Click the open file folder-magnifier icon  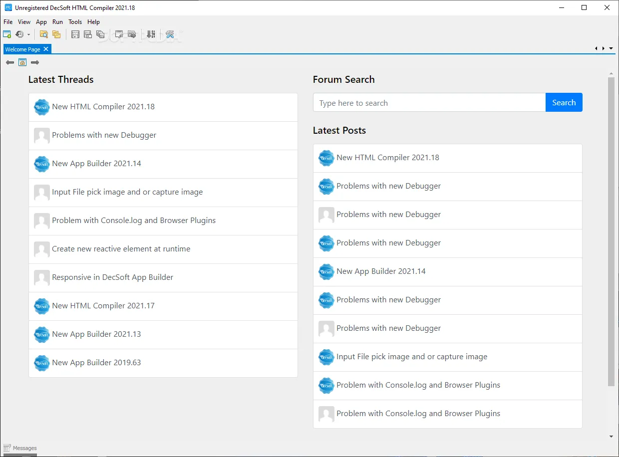pos(44,34)
